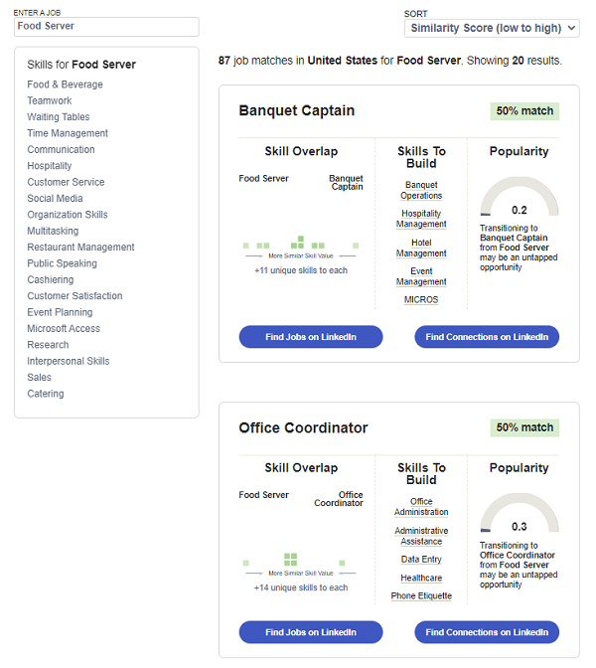Image resolution: width=596 pixels, height=668 pixels.
Task: Select Teamwork in the skills list
Action: [x=50, y=100]
